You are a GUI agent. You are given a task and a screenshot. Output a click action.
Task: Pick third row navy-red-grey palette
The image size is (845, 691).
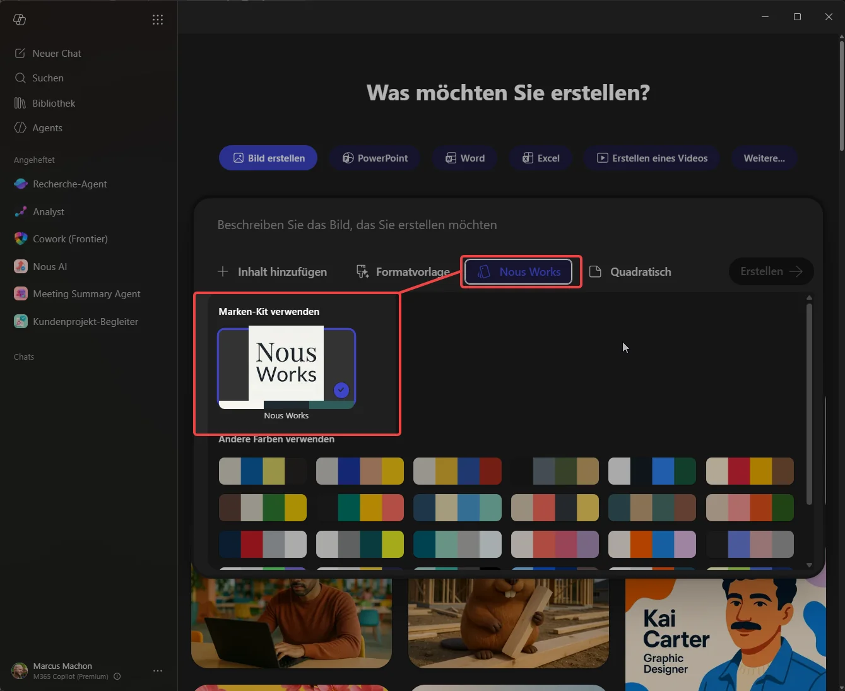click(x=263, y=545)
